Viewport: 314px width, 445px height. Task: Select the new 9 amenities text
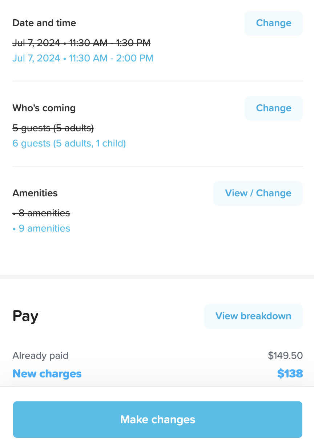pyautogui.click(x=41, y=229)
